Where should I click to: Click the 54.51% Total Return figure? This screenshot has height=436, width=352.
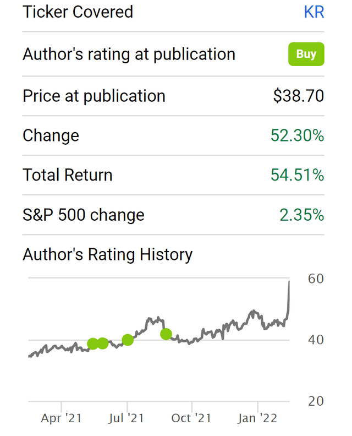click(x=297, y=175)
